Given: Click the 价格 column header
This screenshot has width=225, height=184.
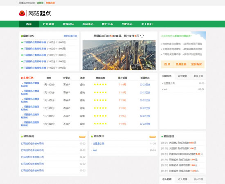Looking at the screenshot, I should [x=49, y=78].
